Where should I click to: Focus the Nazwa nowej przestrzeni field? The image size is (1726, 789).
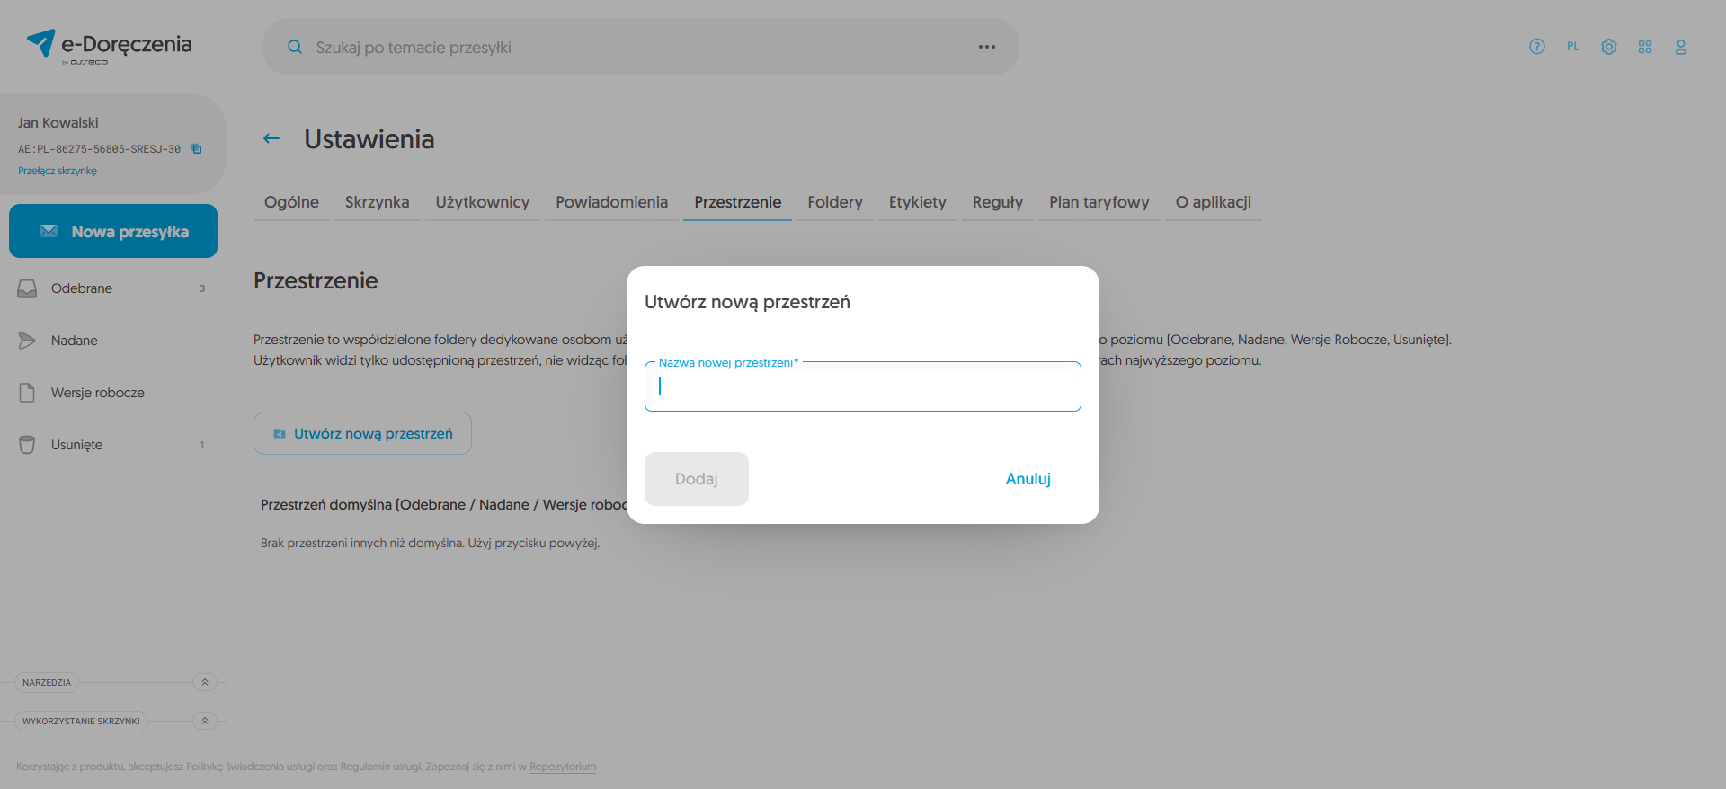click(863, 387)
